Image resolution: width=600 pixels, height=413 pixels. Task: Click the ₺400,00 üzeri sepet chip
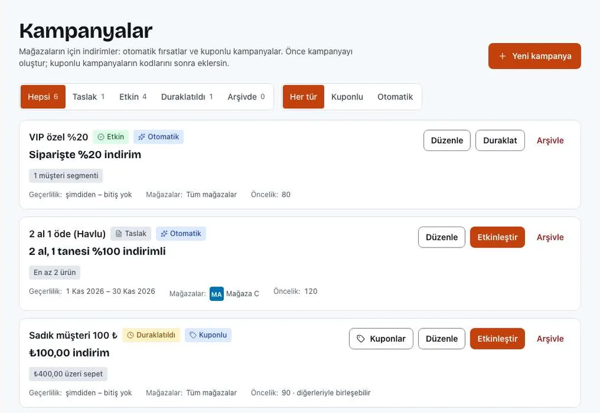click(68, 374)
